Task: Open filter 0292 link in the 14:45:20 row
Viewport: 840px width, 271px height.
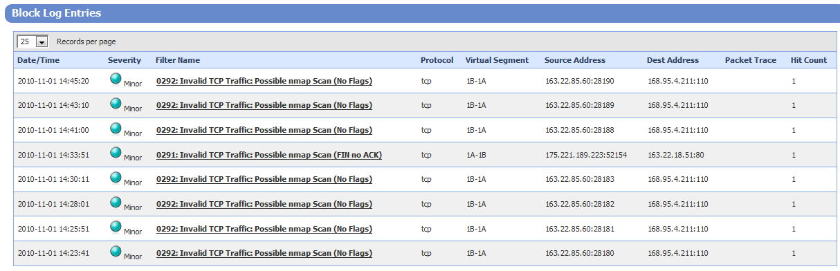Action: (264, 81)
